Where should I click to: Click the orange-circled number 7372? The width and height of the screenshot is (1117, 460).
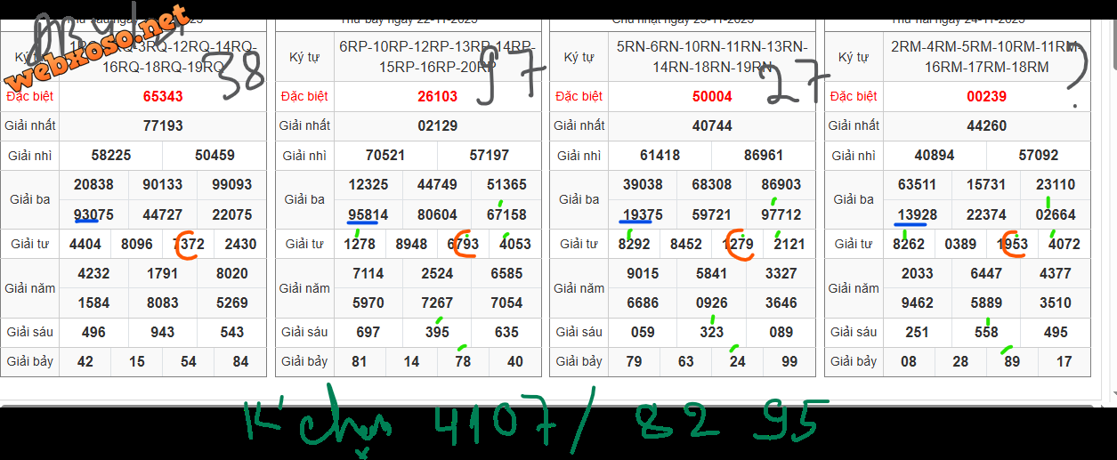(189, 244)
